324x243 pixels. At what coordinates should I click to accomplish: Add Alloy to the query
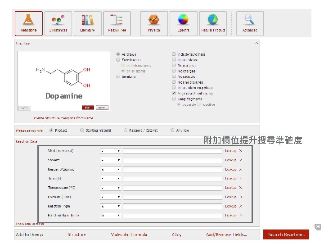176,235
